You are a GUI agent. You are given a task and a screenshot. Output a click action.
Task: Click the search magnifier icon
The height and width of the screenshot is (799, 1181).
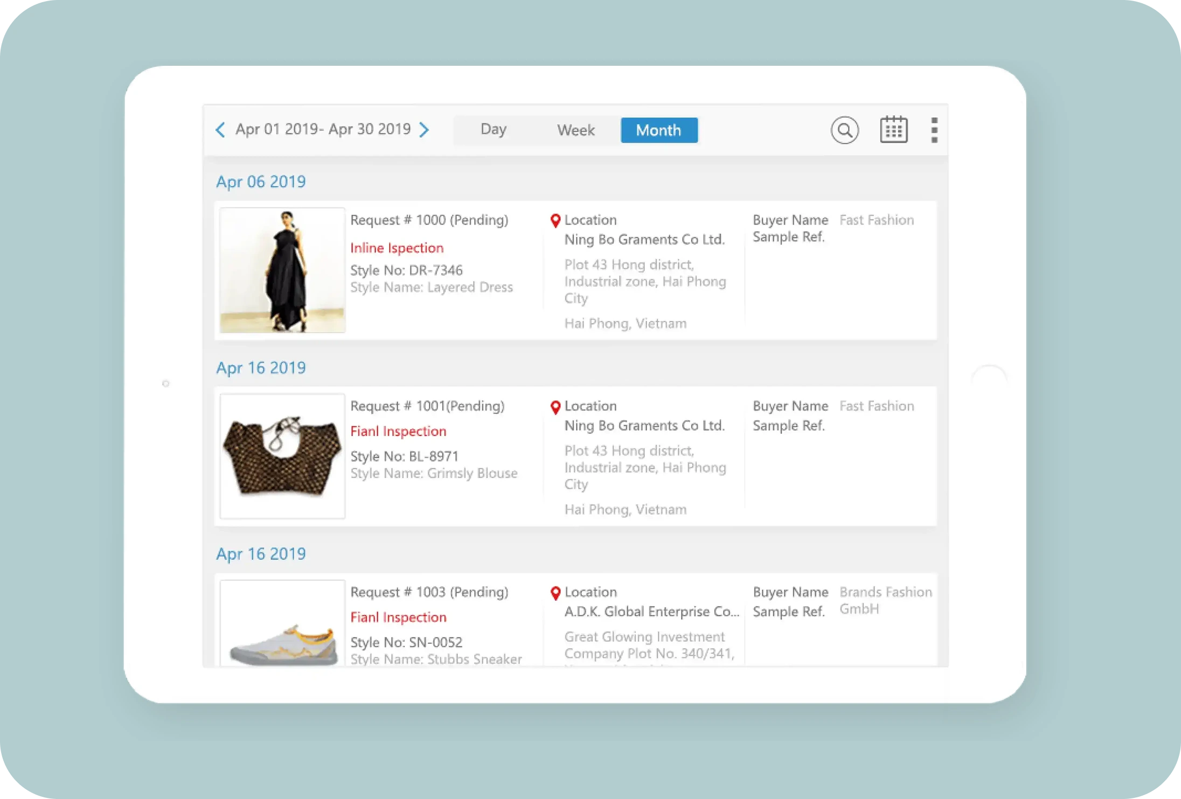[x=844, y=130]
